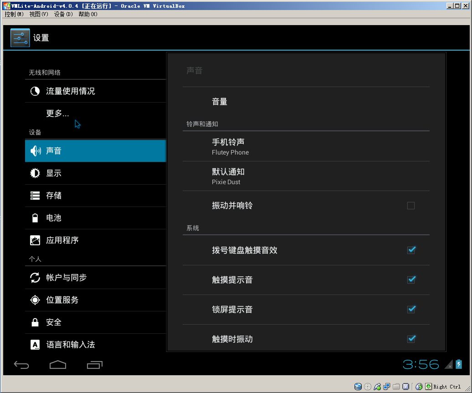This screenshot has height=393, width=472.
Task: Enable 振动并响铃 checkbox
Action: [410, 206]
